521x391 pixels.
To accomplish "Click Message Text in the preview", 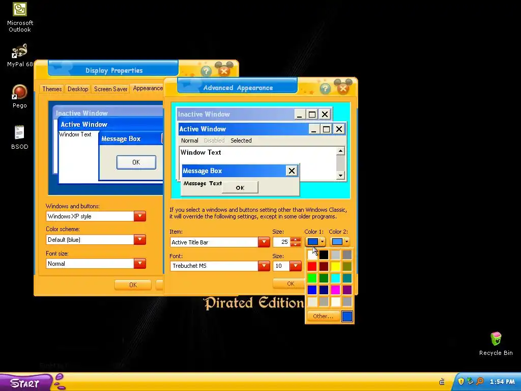I will (x=202, y=183).
